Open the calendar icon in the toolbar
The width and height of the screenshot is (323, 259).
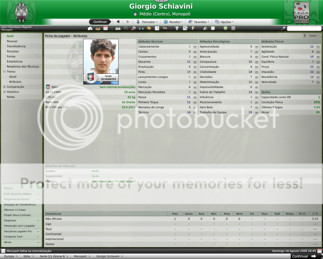tap(105, 28)
